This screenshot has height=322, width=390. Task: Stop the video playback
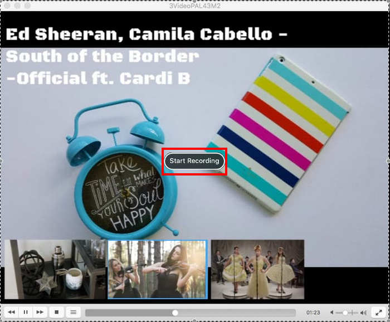click(56, 312)
